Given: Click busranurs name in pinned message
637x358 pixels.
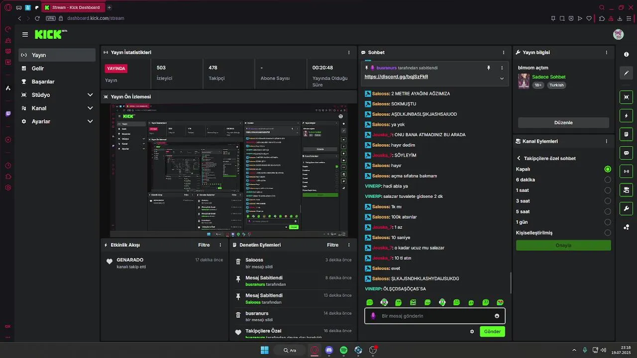Looking at the screenshot, I should click(387, 68).
